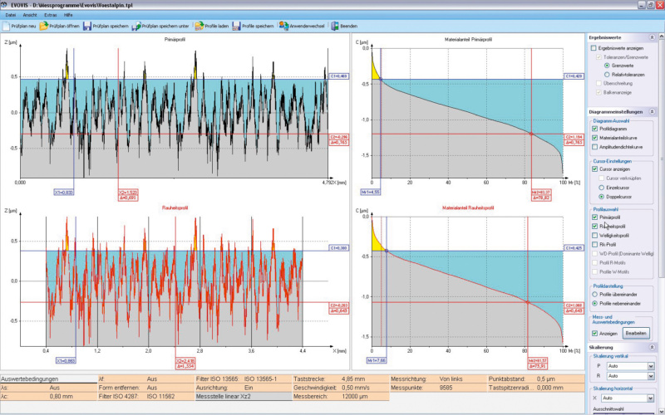The height and width of the screenshot is (415, 665).
Task: Open a test plan via Prüfplan öffnen
Action: (x=43, y=26)
